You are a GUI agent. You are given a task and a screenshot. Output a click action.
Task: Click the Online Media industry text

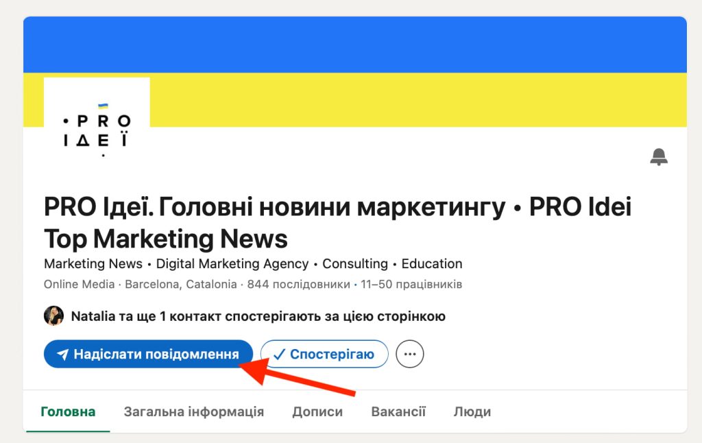[x=80, y=285]
